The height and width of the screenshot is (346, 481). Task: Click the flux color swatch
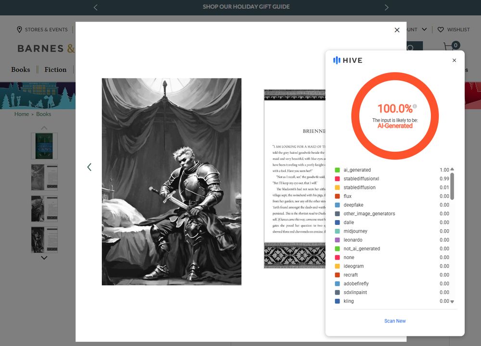point(337,196)
